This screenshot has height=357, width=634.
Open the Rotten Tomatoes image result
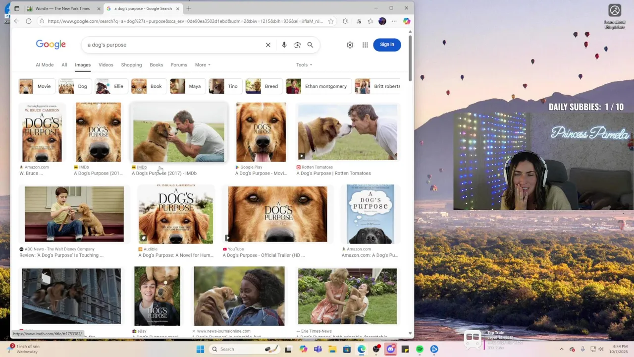(x=347, y=132)
